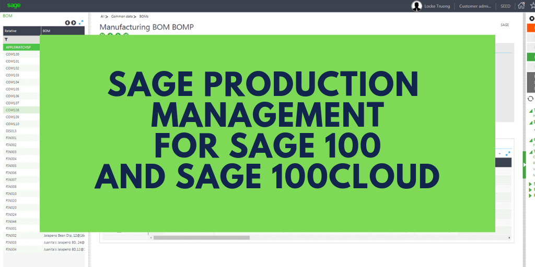Viewport: 535px width, 267px height.
Task: Open the Customer admi... role selector
Action: coord(475,6)
